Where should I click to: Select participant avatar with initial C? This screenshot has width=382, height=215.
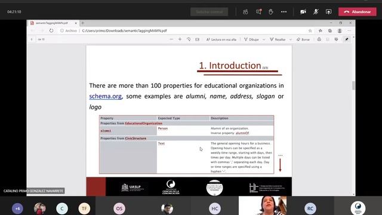[x=62, y=208]
